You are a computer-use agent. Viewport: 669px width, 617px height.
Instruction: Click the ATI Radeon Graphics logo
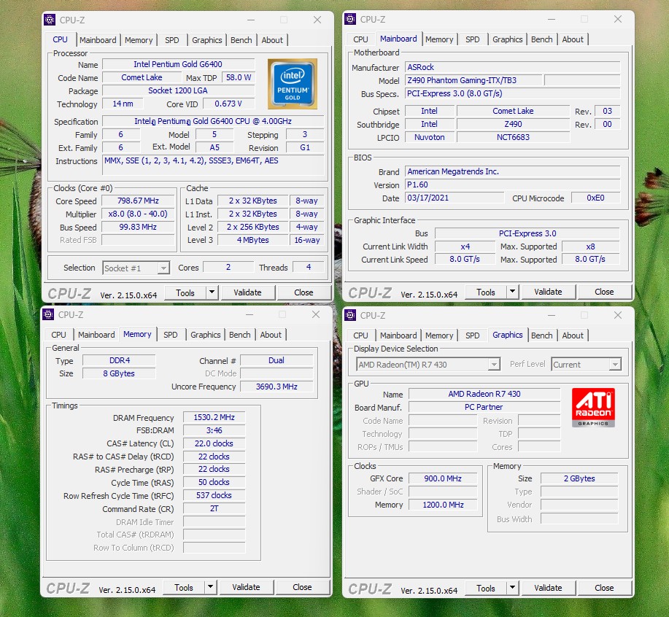593,406
